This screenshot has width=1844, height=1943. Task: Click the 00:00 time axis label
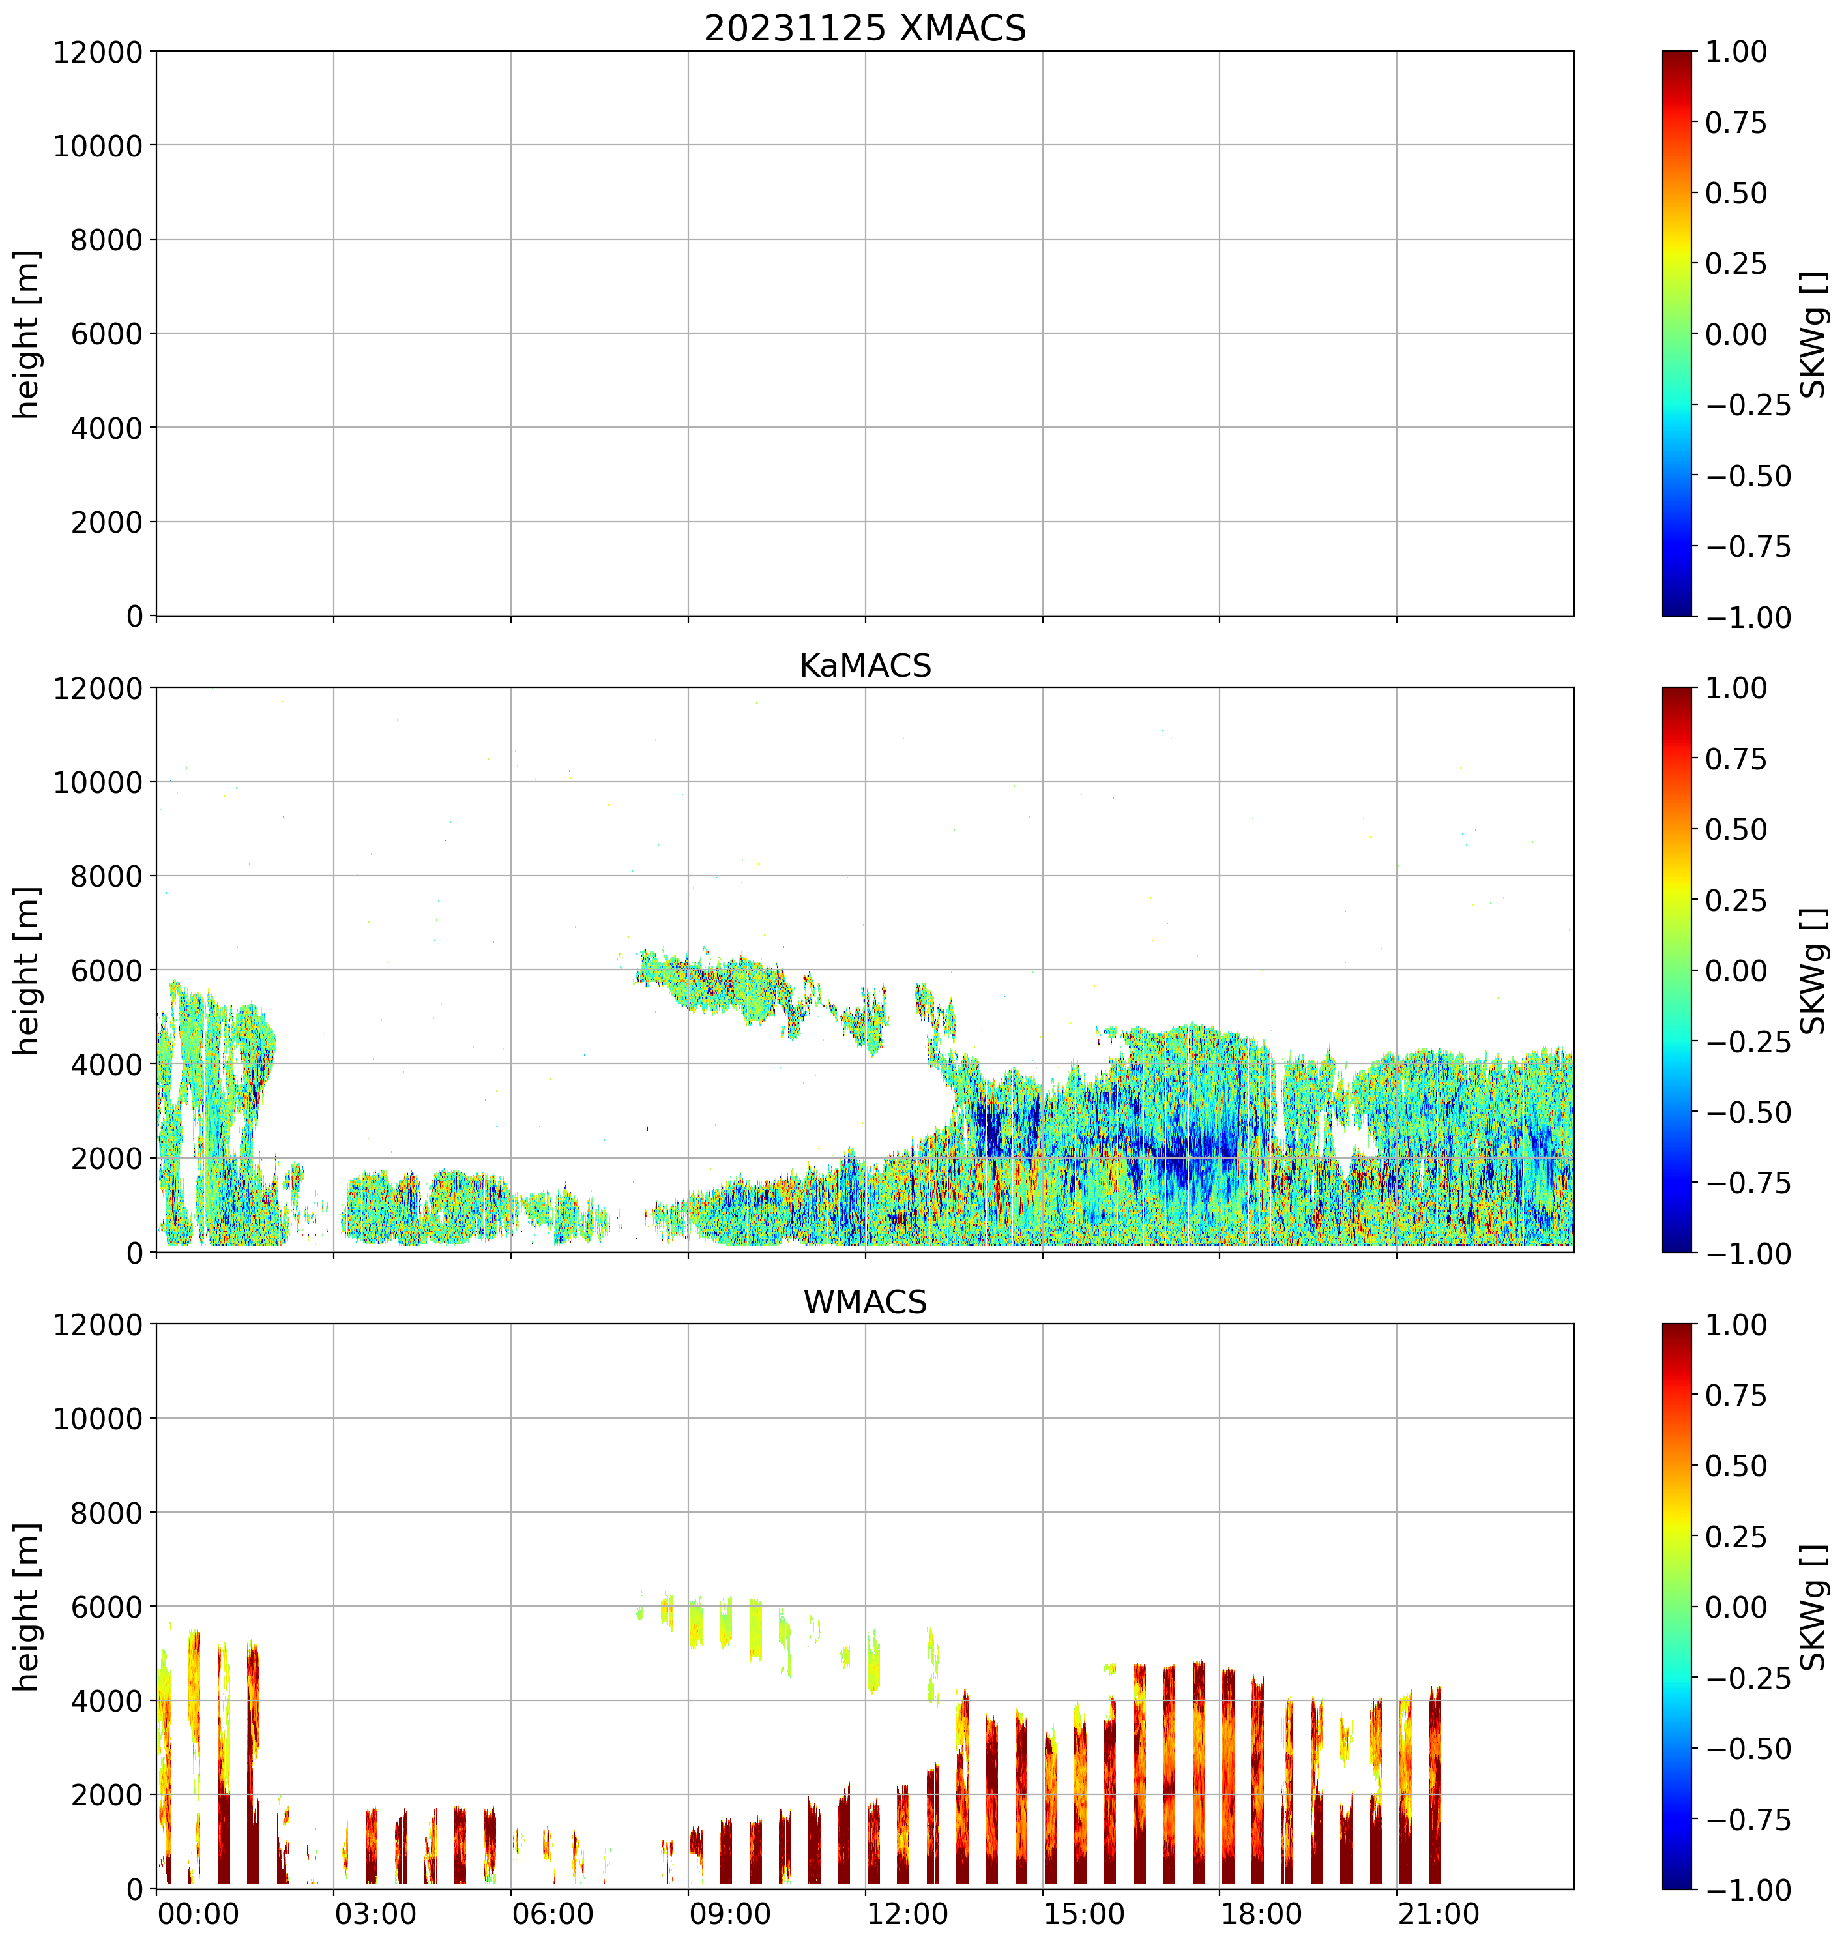click(199, 1914)
